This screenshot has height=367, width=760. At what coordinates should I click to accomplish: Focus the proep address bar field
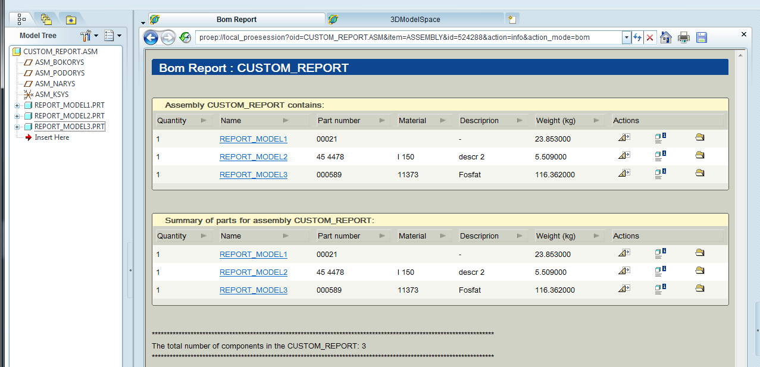click(408, 37)
